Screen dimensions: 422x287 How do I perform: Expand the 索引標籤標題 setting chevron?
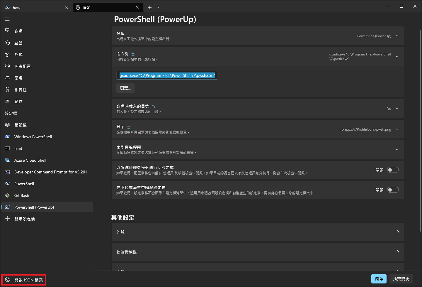click(x=397, y=150)
